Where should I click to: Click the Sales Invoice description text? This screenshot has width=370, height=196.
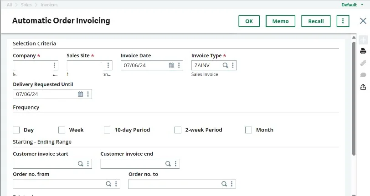click(x=205, y=74)
